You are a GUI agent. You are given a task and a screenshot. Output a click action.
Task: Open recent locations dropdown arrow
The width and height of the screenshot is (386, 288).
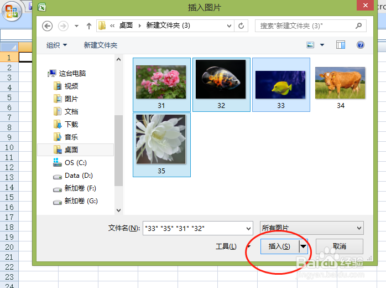tap(76, 26)
